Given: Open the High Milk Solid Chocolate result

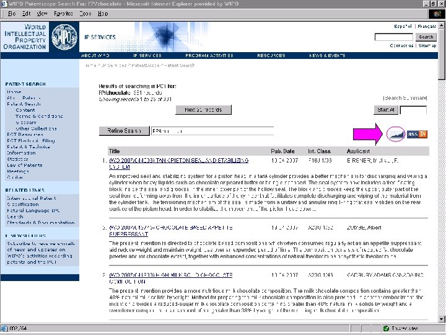Looking at the screenshot, I should [x=171, y=279].
